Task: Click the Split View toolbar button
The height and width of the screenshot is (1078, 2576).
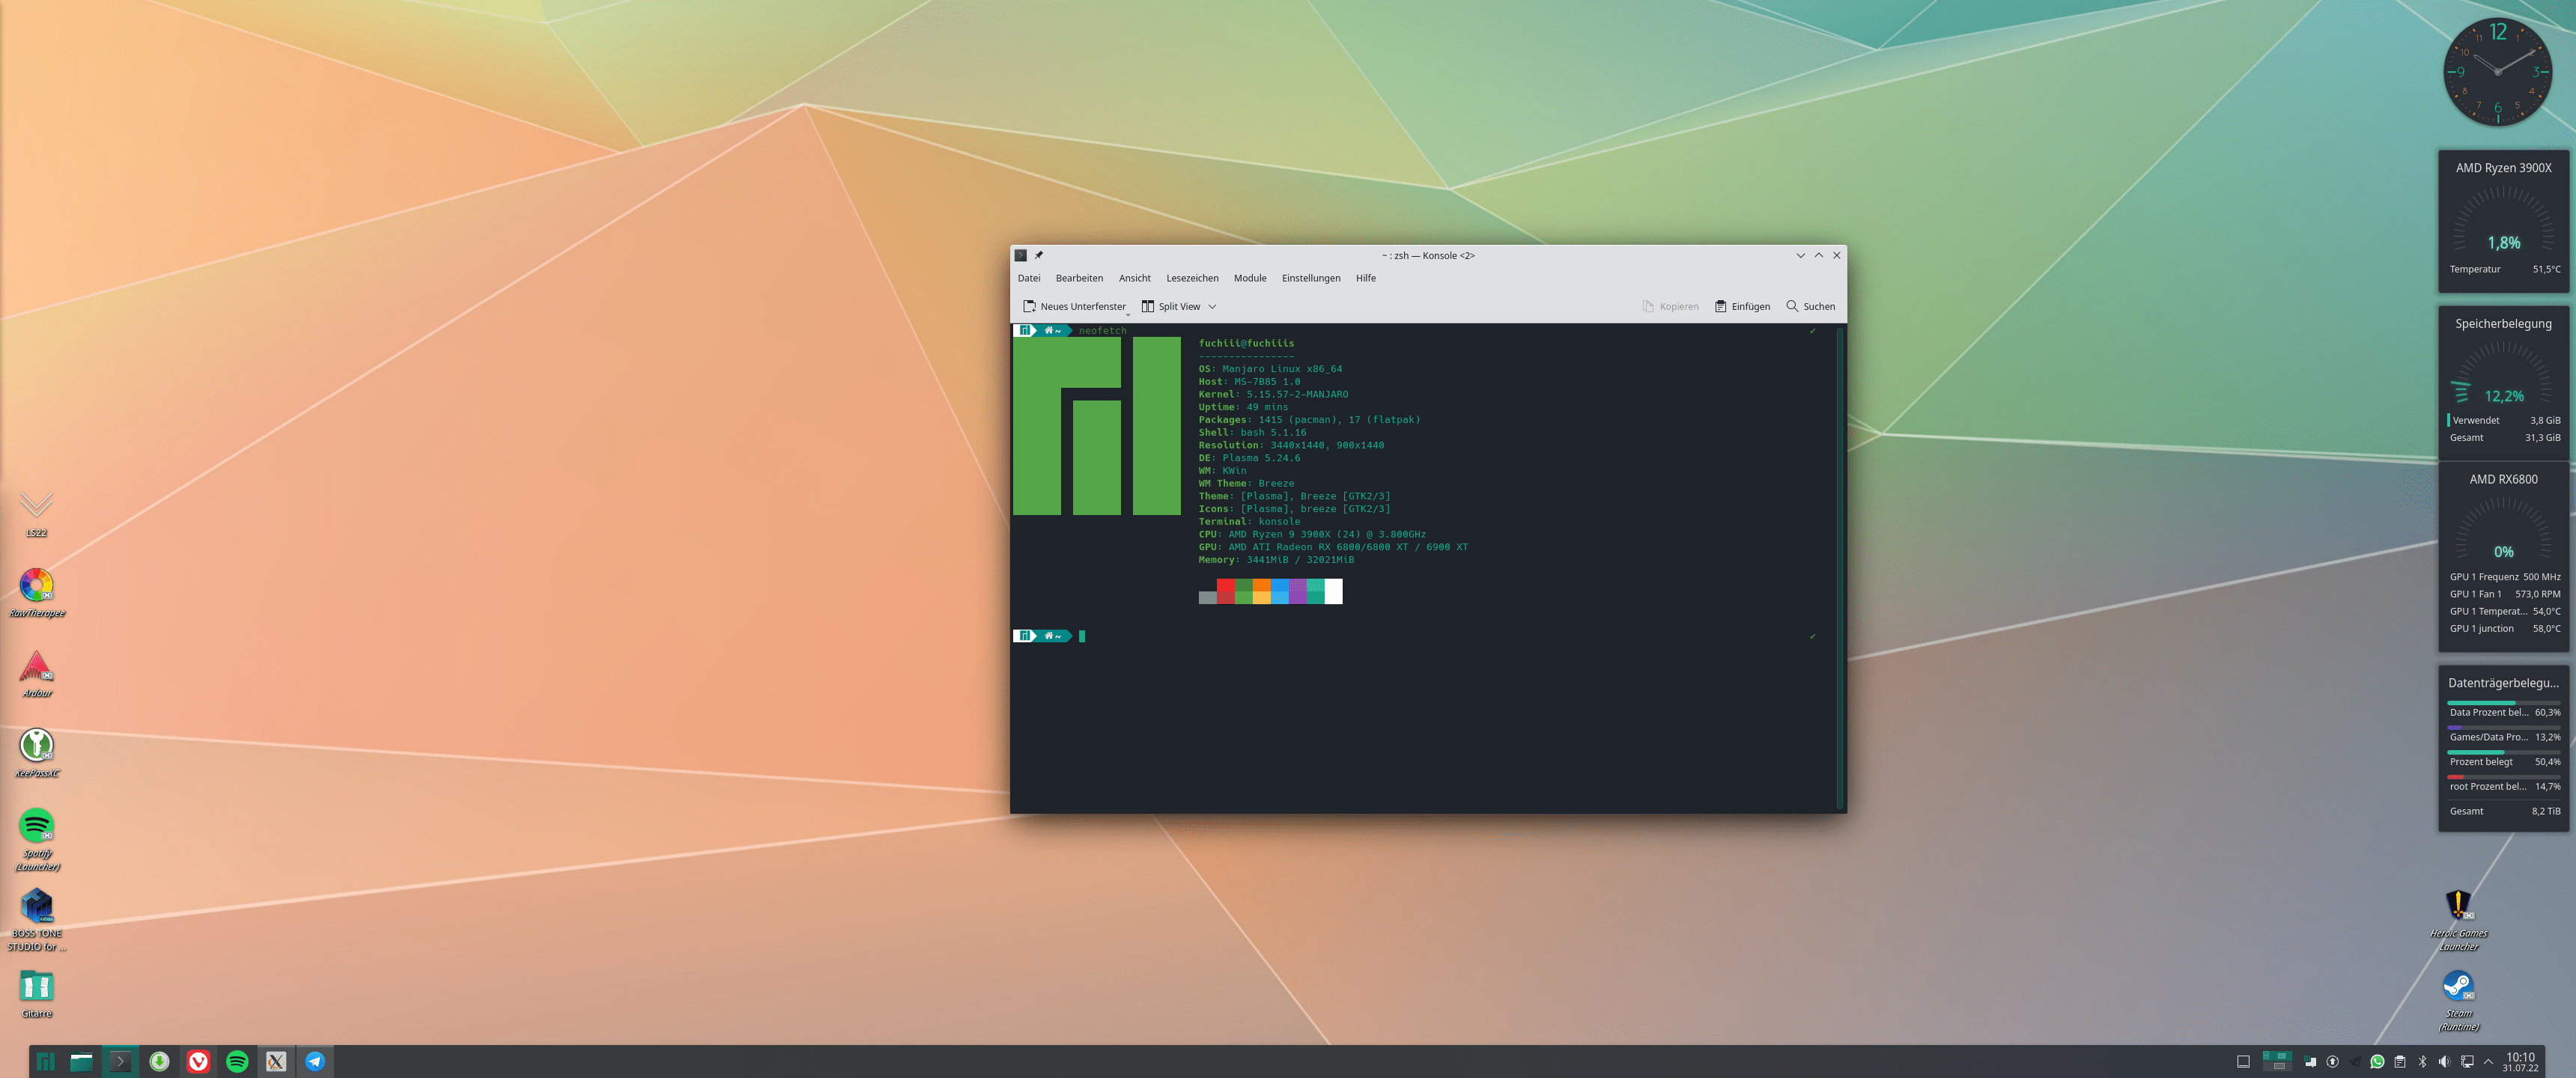Action: click(x=1170, y=306)
